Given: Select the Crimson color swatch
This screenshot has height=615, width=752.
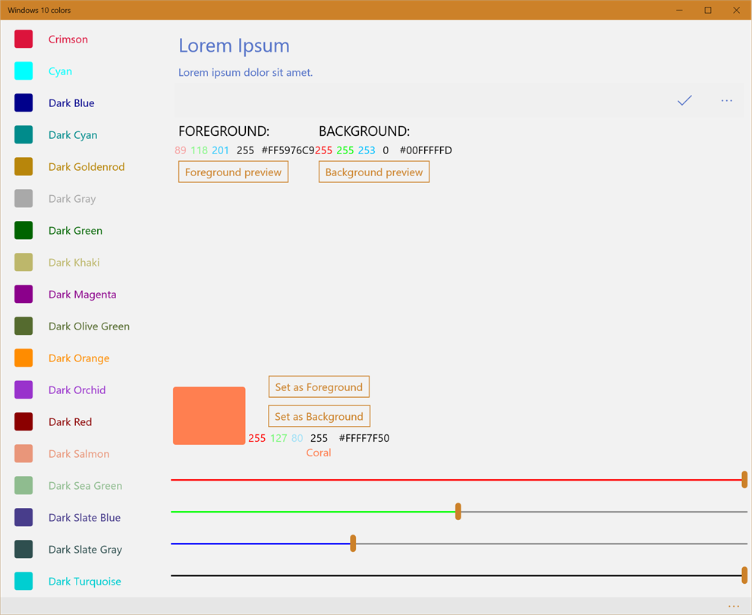Looking at the screenshot, I should tap(24, 39).
